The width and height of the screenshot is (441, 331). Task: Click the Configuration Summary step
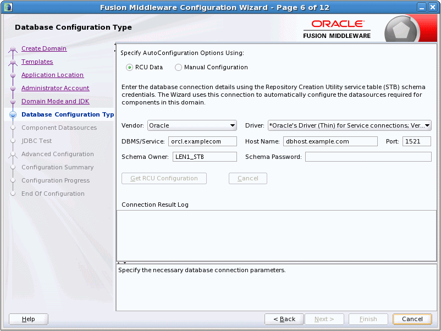58,167
